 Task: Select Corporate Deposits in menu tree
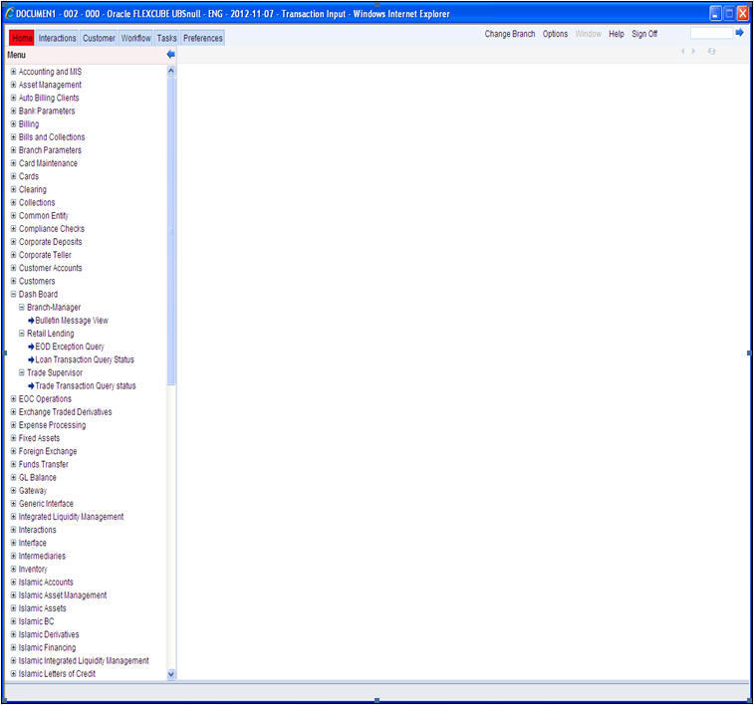click(x=51, y=242)
